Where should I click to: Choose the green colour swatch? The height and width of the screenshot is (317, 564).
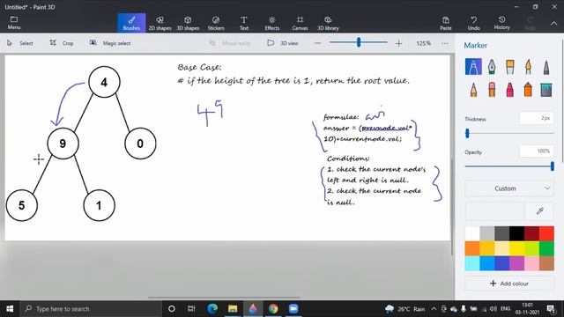point(546,248)
